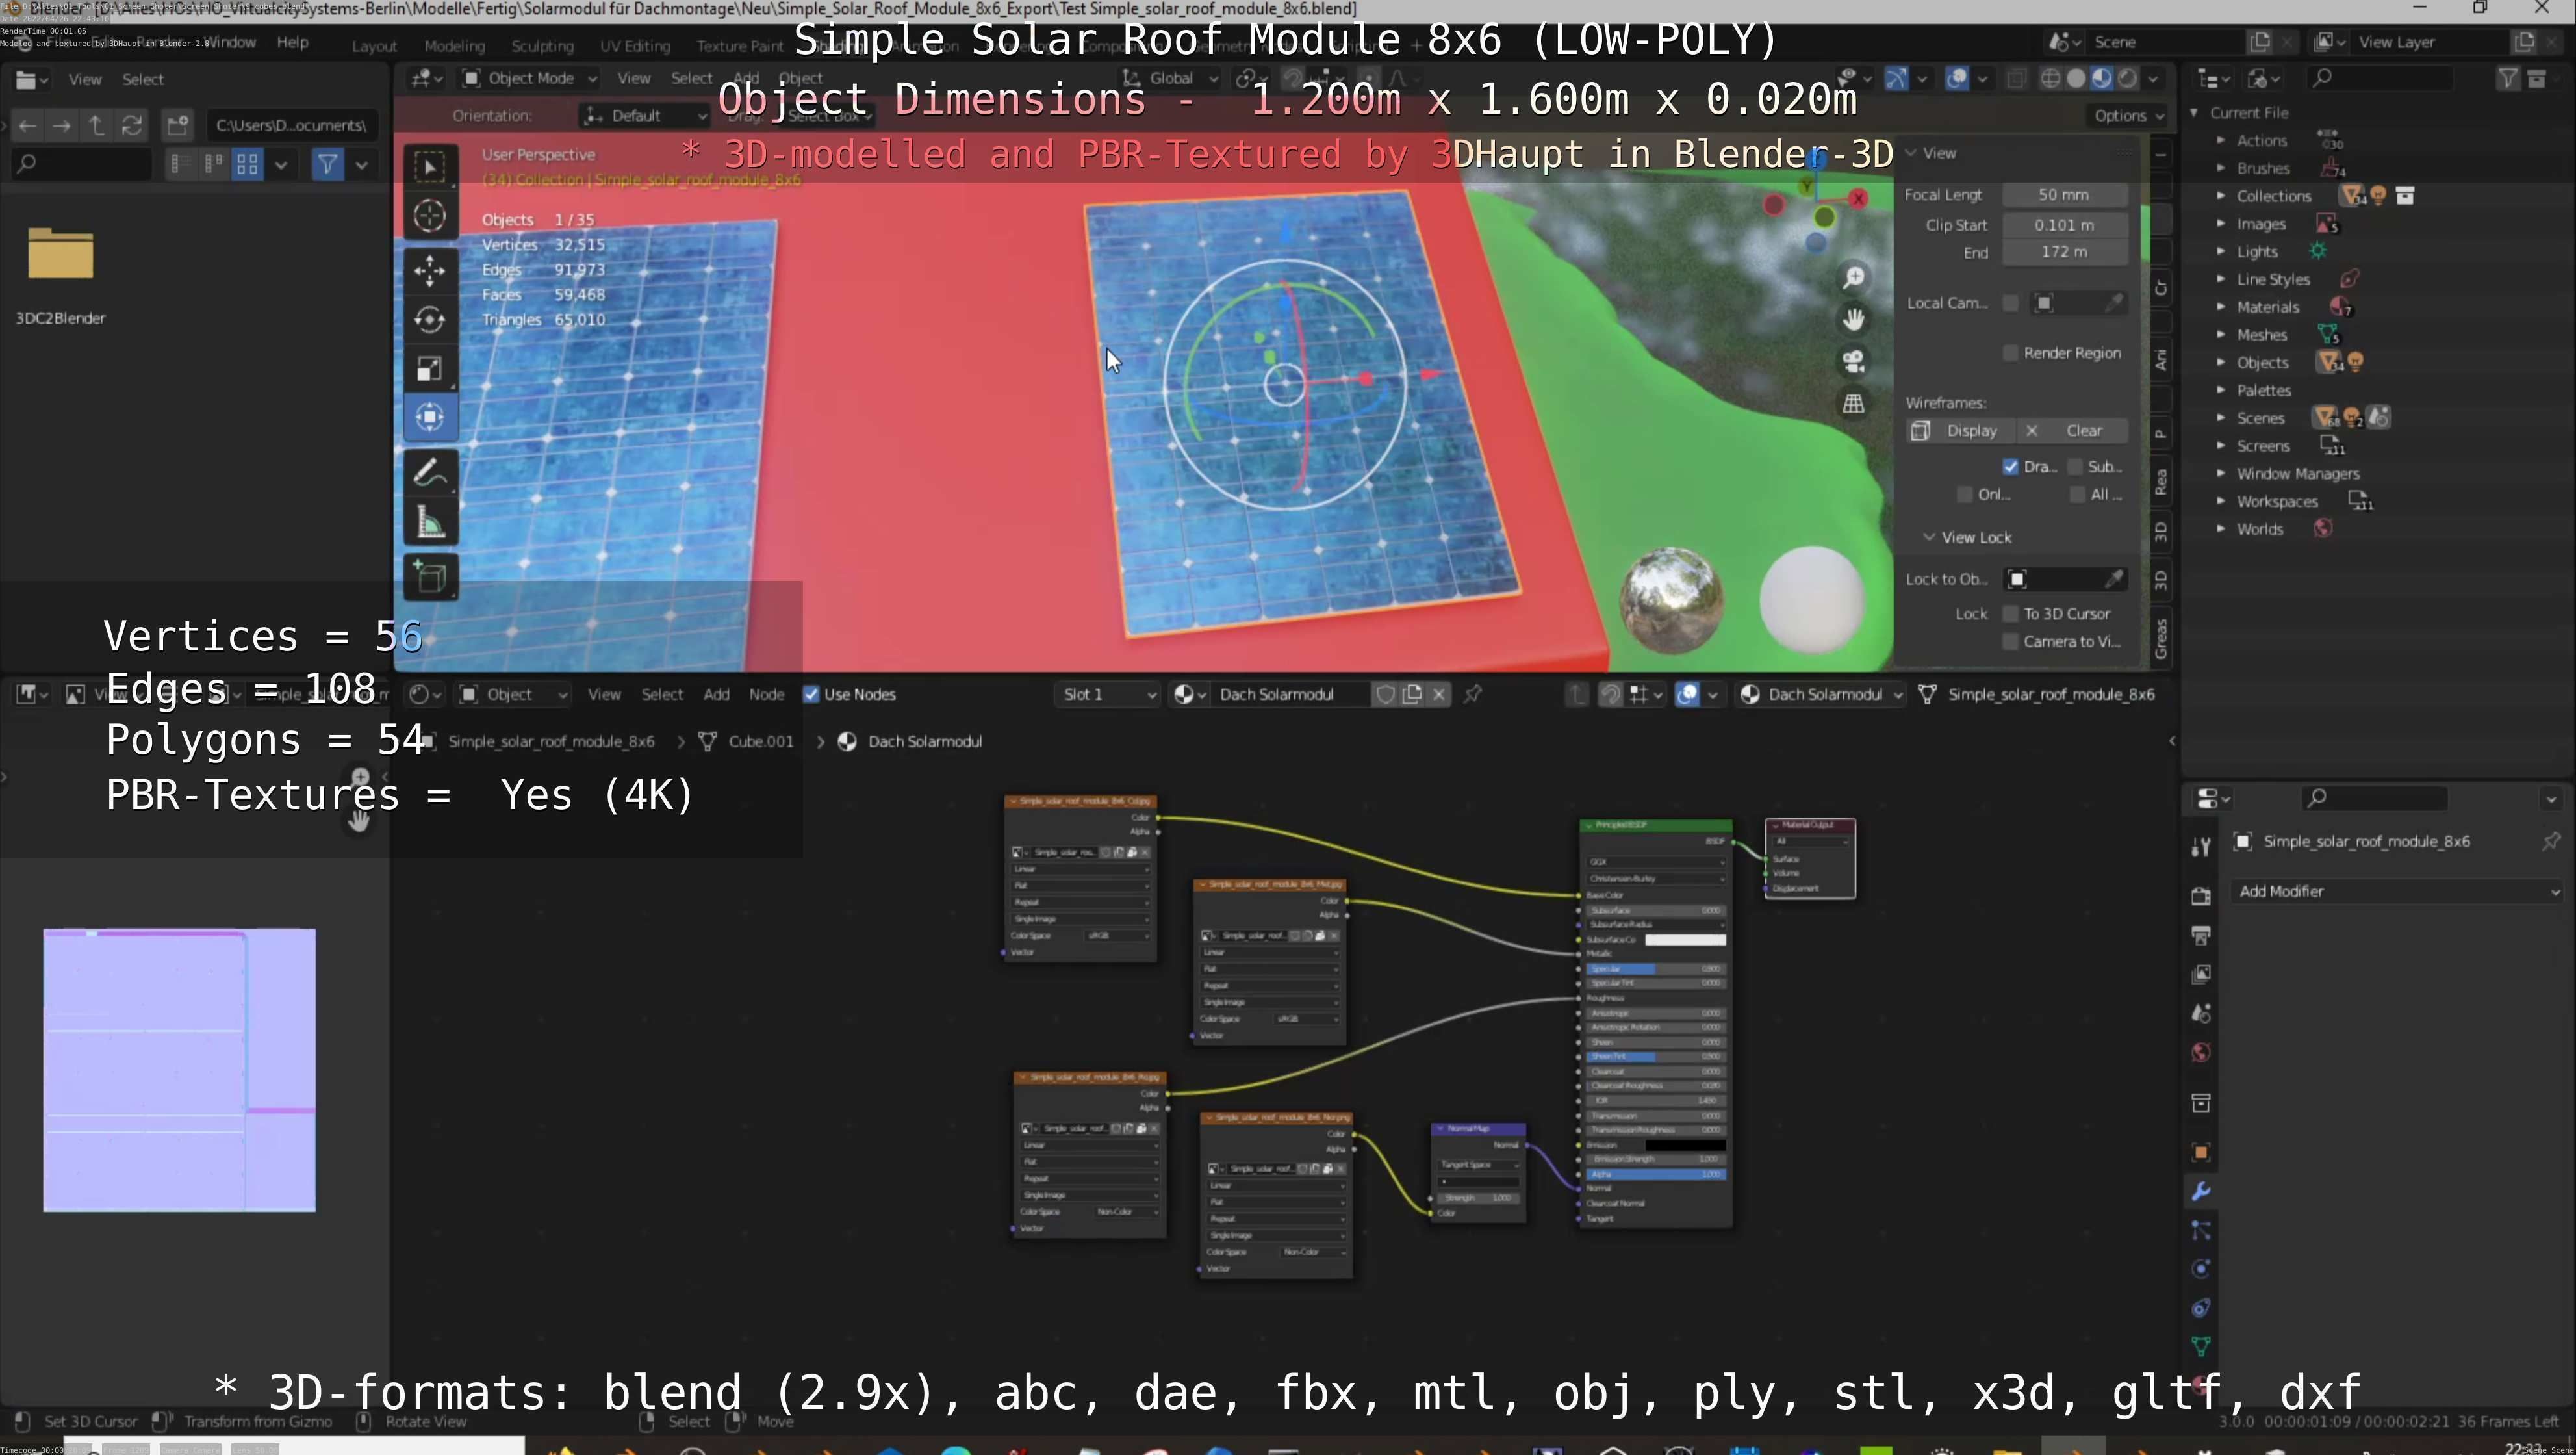Go to parent directory in file browser
Viewport: 2576px width, 1455px height.
click(x=96, y=125)
